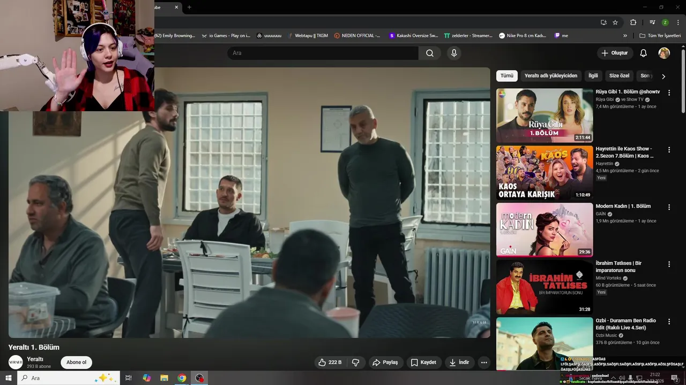The height and width of the screenshot is (385, 686).
Task: Open the Chrome three-dot menu
Action: [678, 22]
